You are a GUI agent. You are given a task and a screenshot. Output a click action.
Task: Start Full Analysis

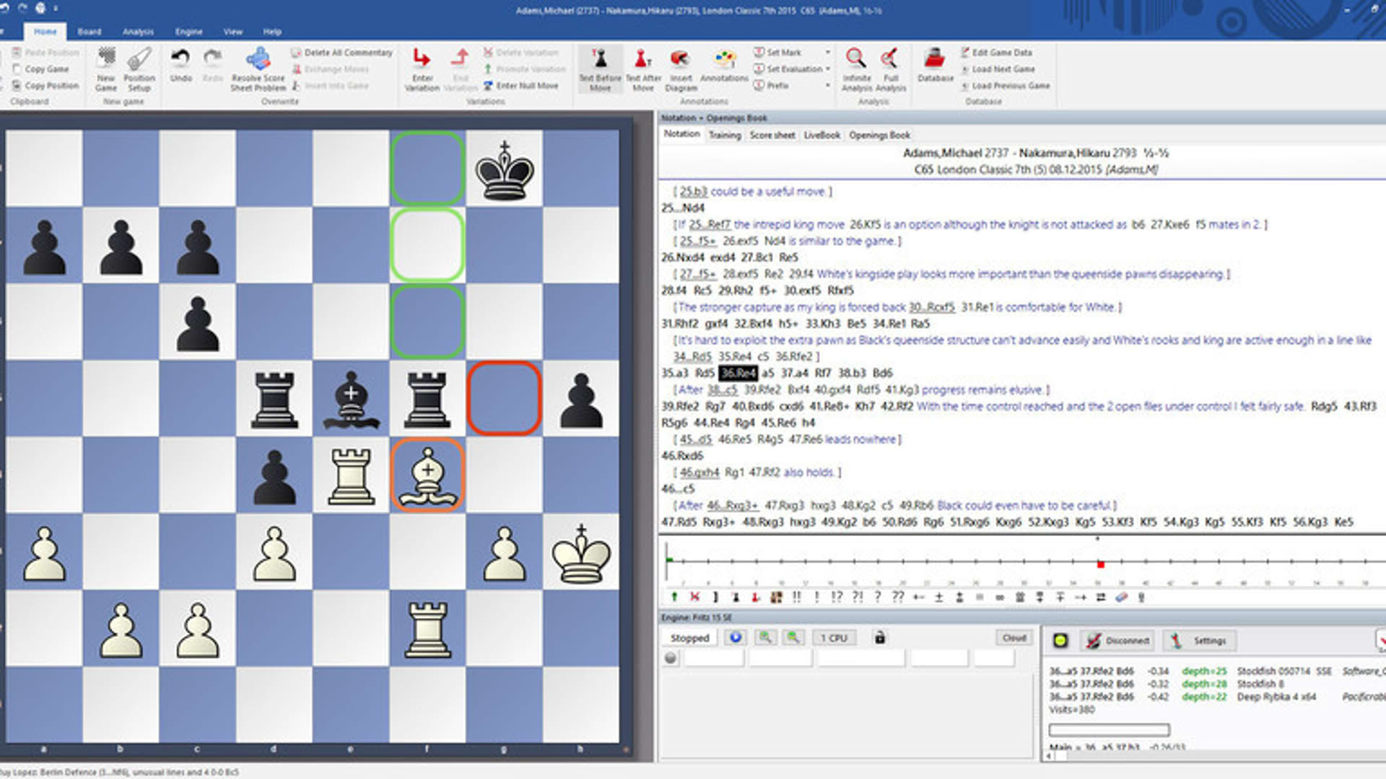click(891, 69)
